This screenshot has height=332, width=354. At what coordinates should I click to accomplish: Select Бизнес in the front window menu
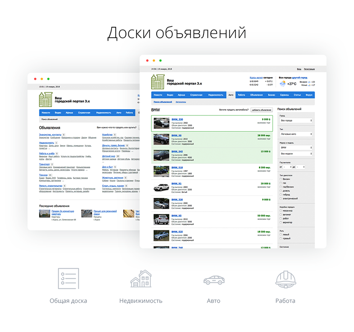click(271, 95)
